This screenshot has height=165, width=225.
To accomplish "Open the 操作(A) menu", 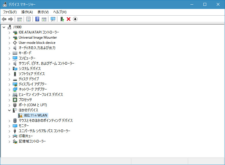I will coord(27,12).
